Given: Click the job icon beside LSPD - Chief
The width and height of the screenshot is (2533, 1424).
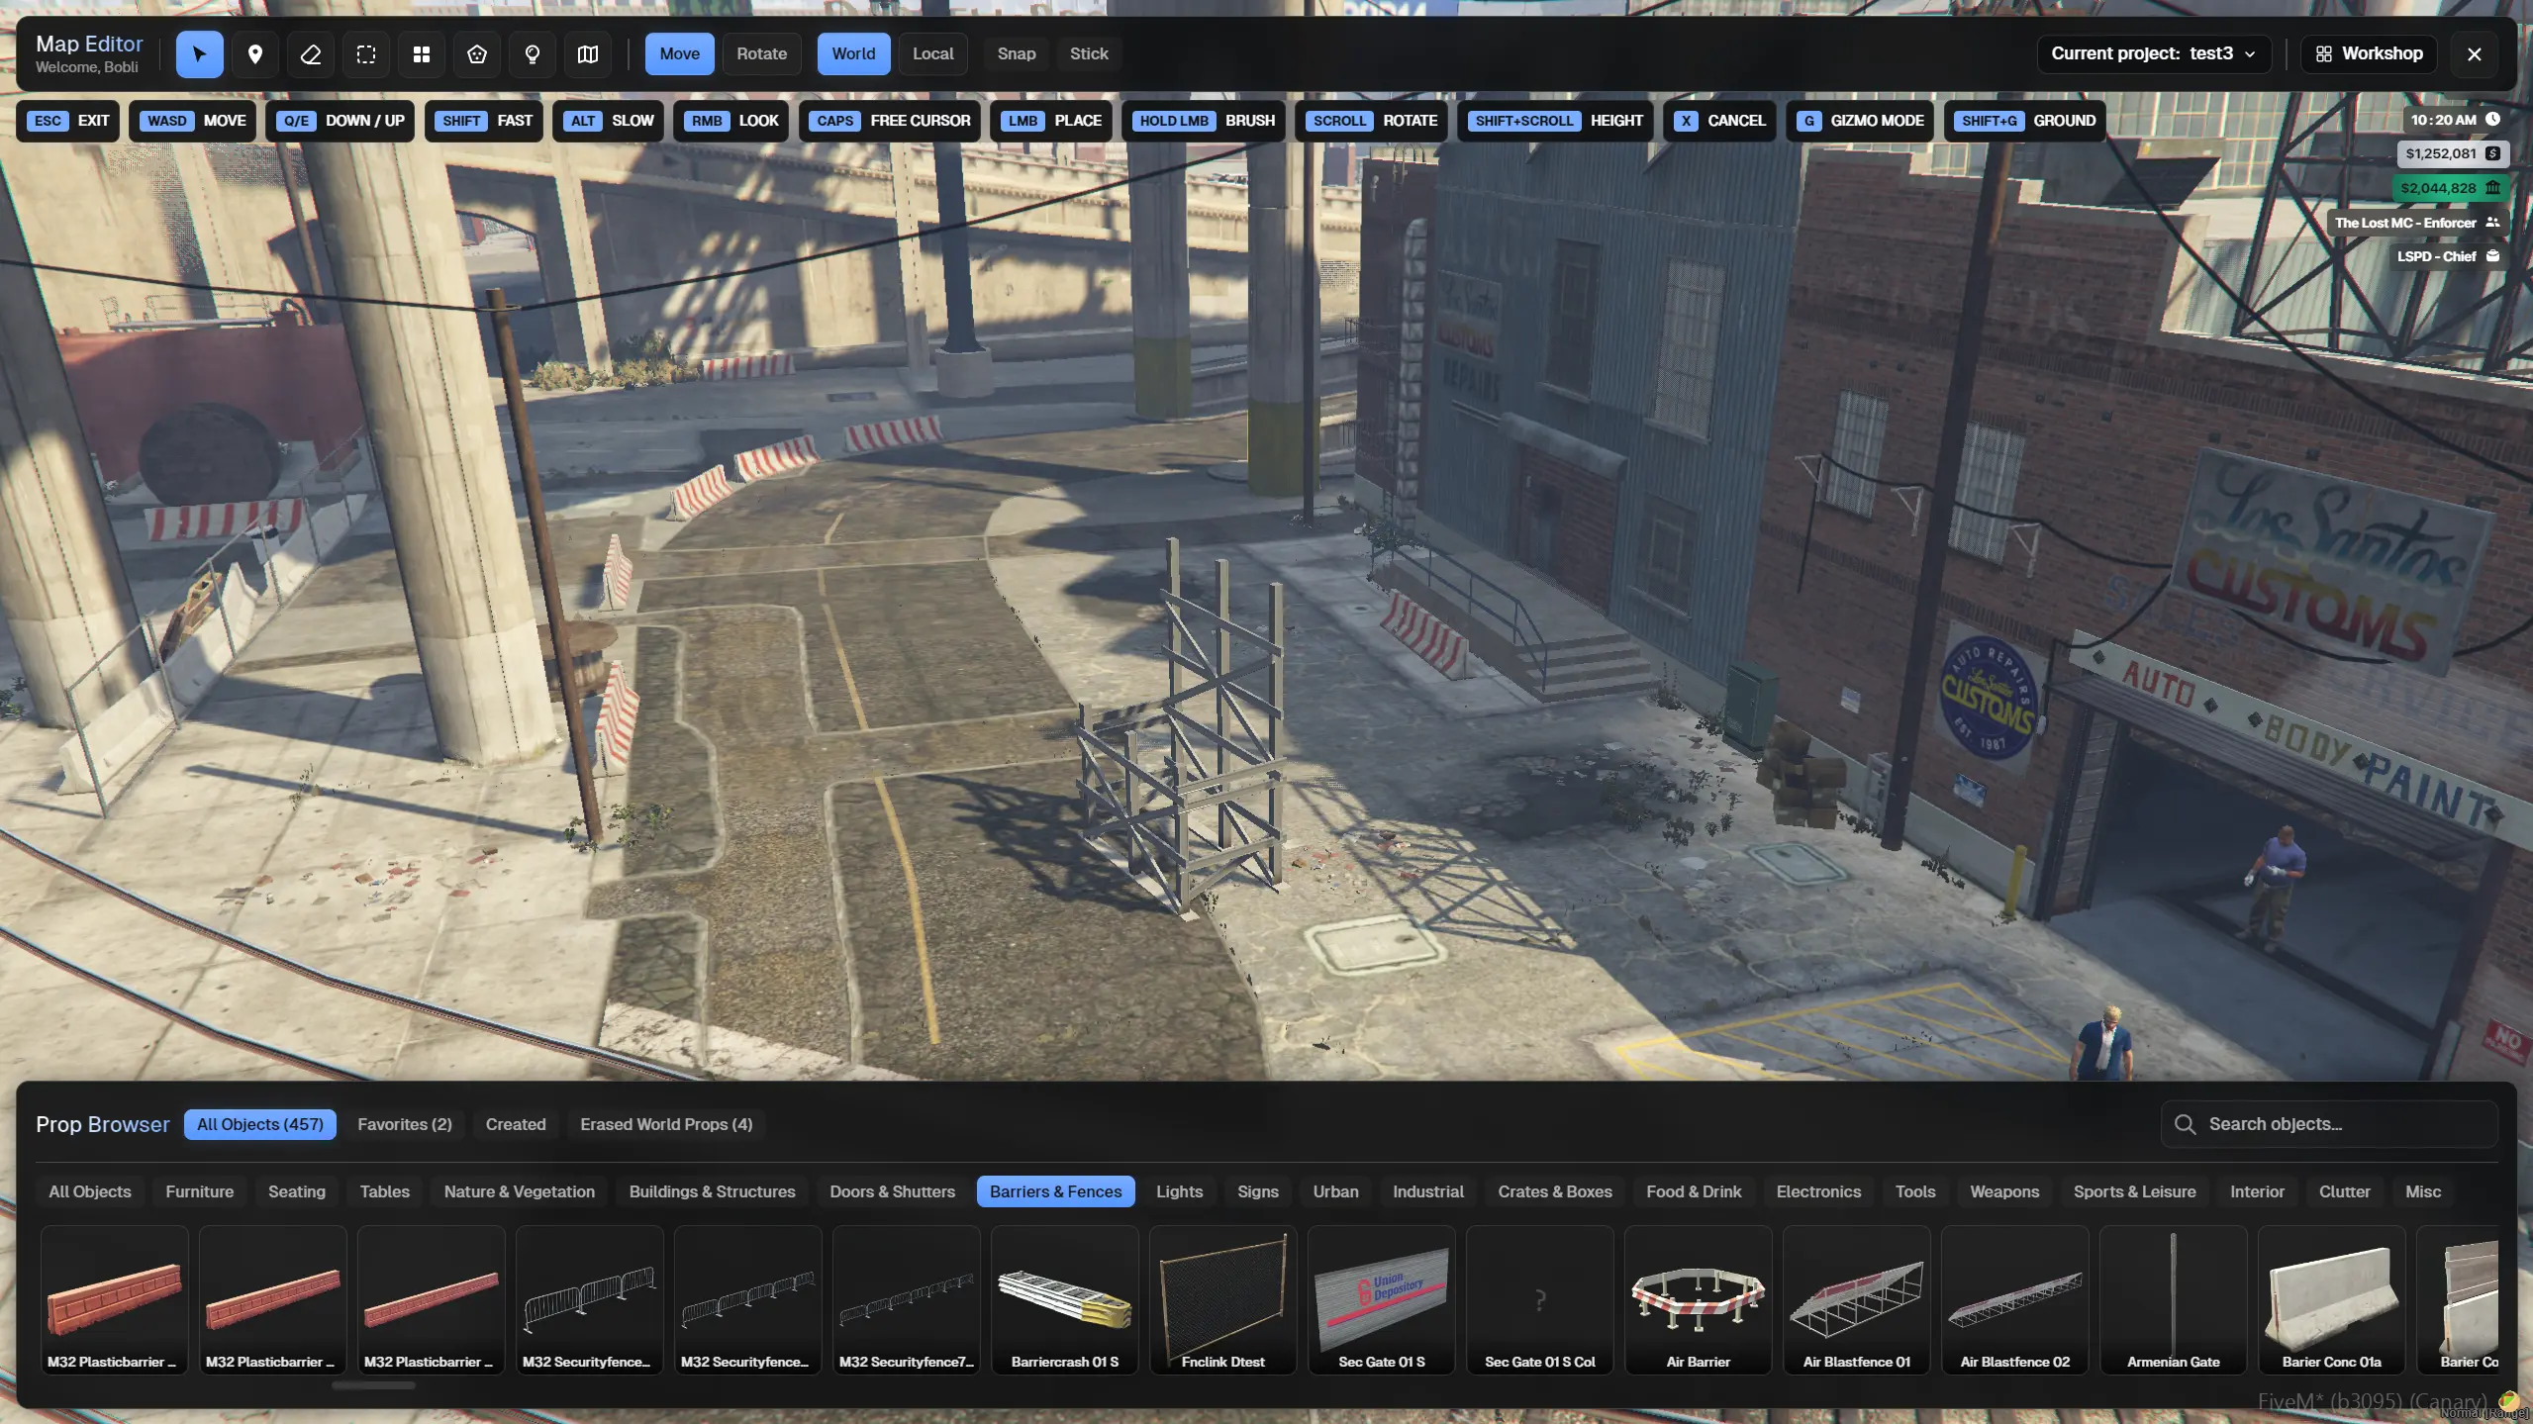Looking at the screenshot, I should (2492, 255).
